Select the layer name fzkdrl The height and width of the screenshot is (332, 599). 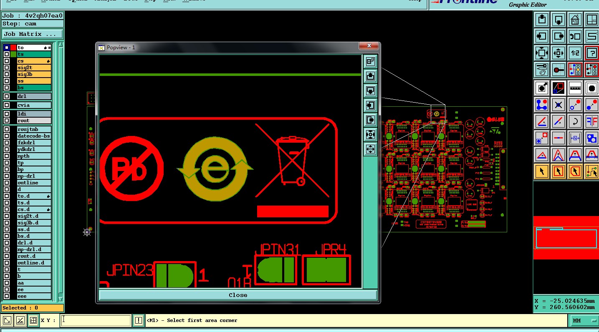(x=34, y=143)
